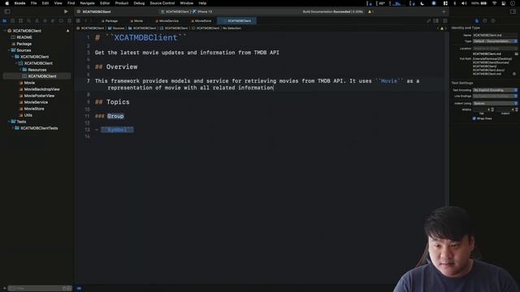Open the Editor menu in menu bar
The height and width of the screenshot is (292, 520).
click(105, 3)
